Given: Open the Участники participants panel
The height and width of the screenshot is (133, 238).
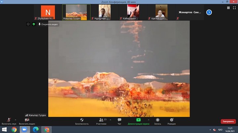Looking at the screenshot, I should (101, 121).
